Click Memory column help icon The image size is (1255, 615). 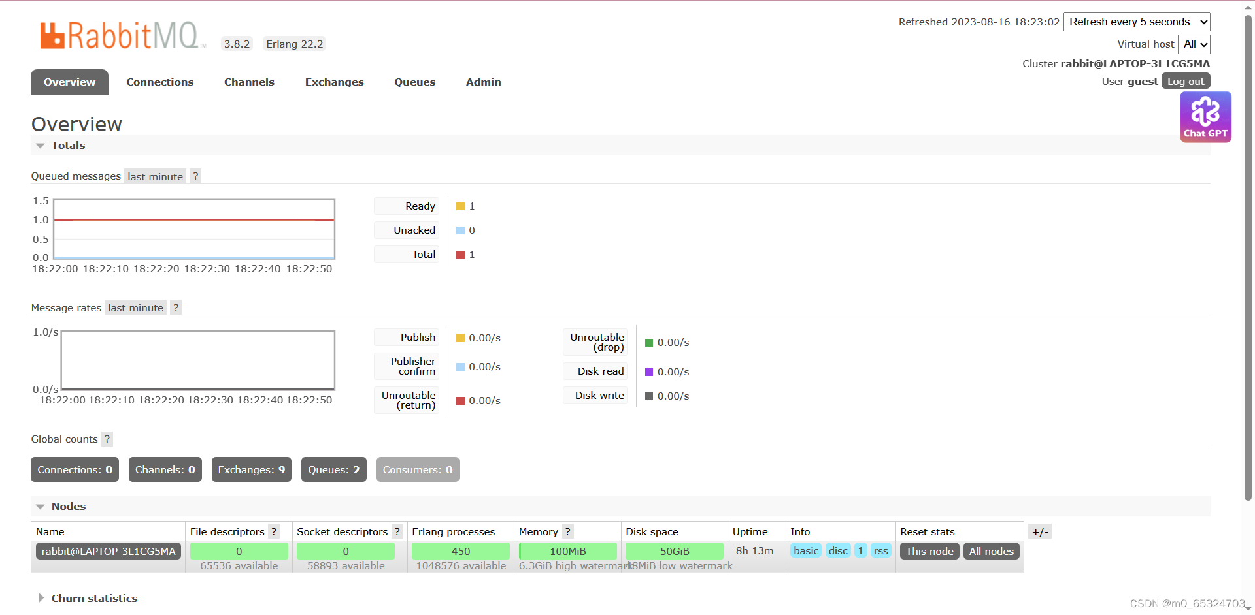568,532
